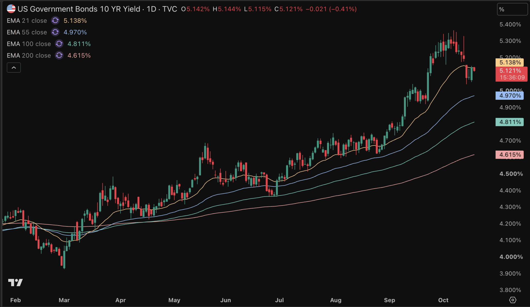Collapse the indicator legend chevron
The image size is (530, 307).
click(x=14, y=67)
